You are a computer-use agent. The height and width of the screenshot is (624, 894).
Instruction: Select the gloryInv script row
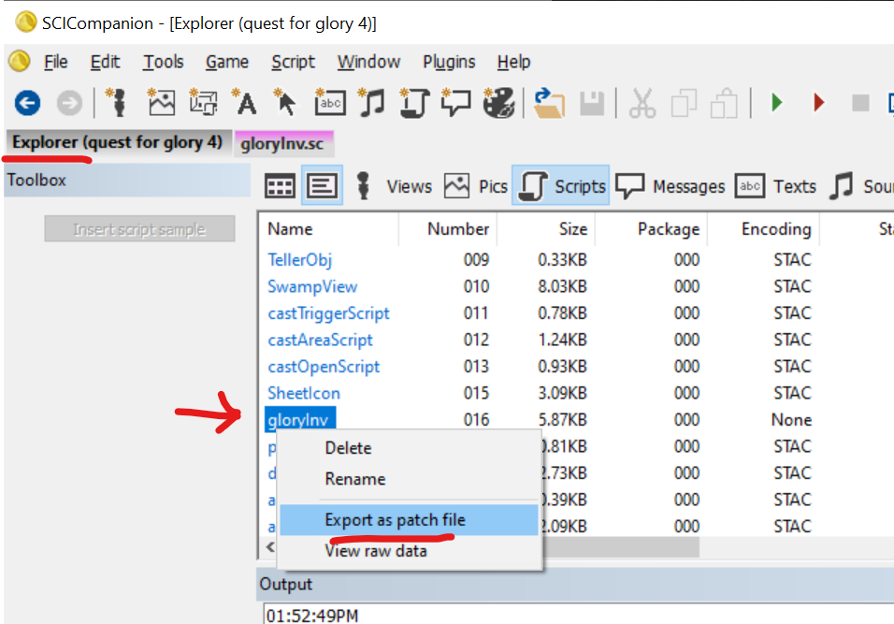click(299, 419)
